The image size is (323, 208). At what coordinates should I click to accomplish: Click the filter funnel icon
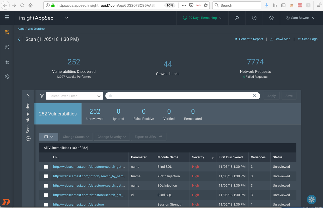[42, 96]
